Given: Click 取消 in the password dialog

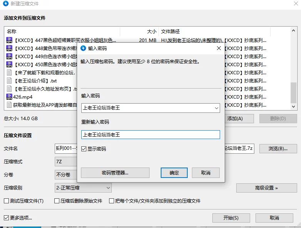Looking at the screenshot, I should [x=205, y=173].
